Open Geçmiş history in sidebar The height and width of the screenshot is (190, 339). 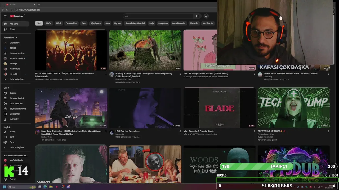click(15, 93)
